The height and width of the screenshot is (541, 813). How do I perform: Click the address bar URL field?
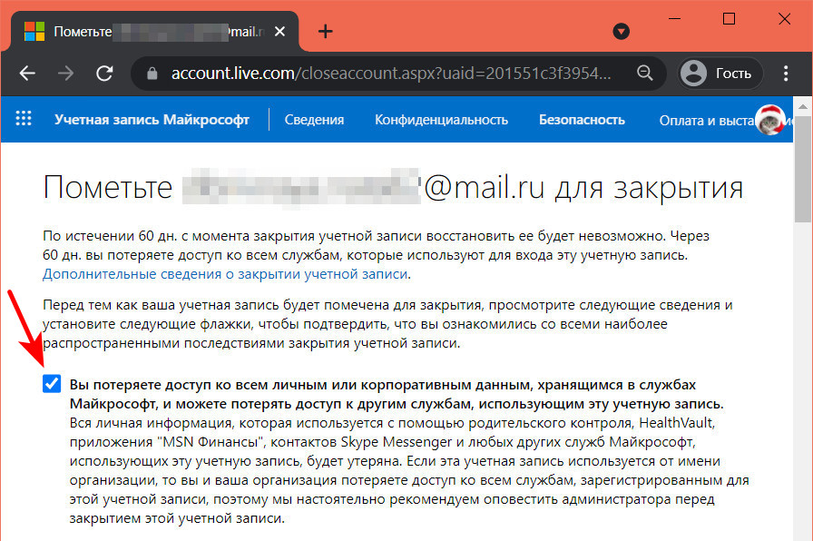tap(390, 74)
